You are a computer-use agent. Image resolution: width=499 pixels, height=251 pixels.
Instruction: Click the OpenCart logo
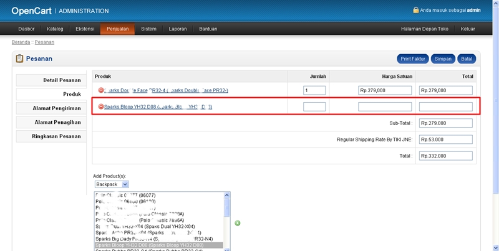pos(31,11)
